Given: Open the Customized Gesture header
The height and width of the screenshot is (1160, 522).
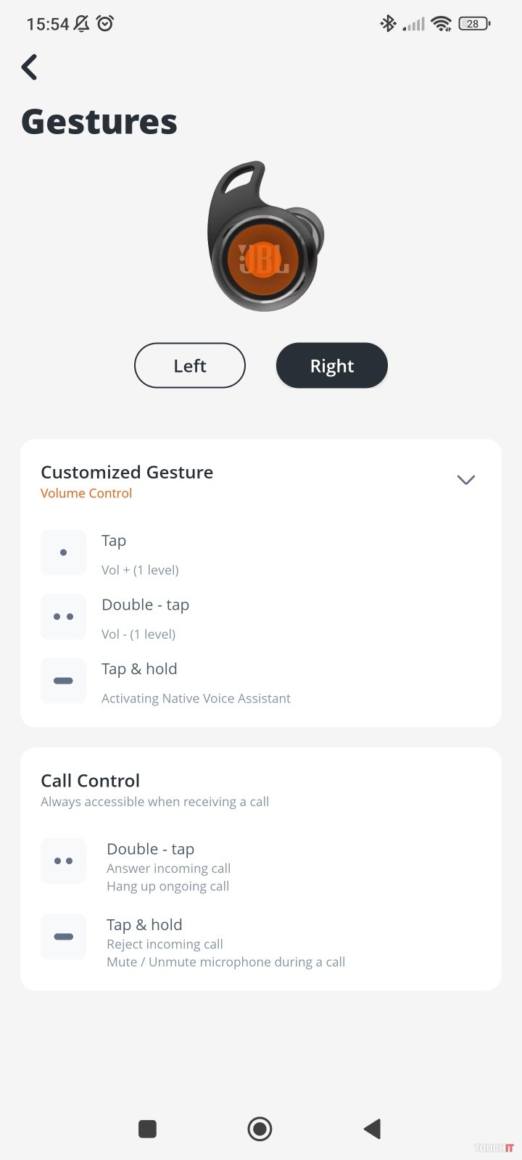Looking at the screenshot, I should (127, 473).
